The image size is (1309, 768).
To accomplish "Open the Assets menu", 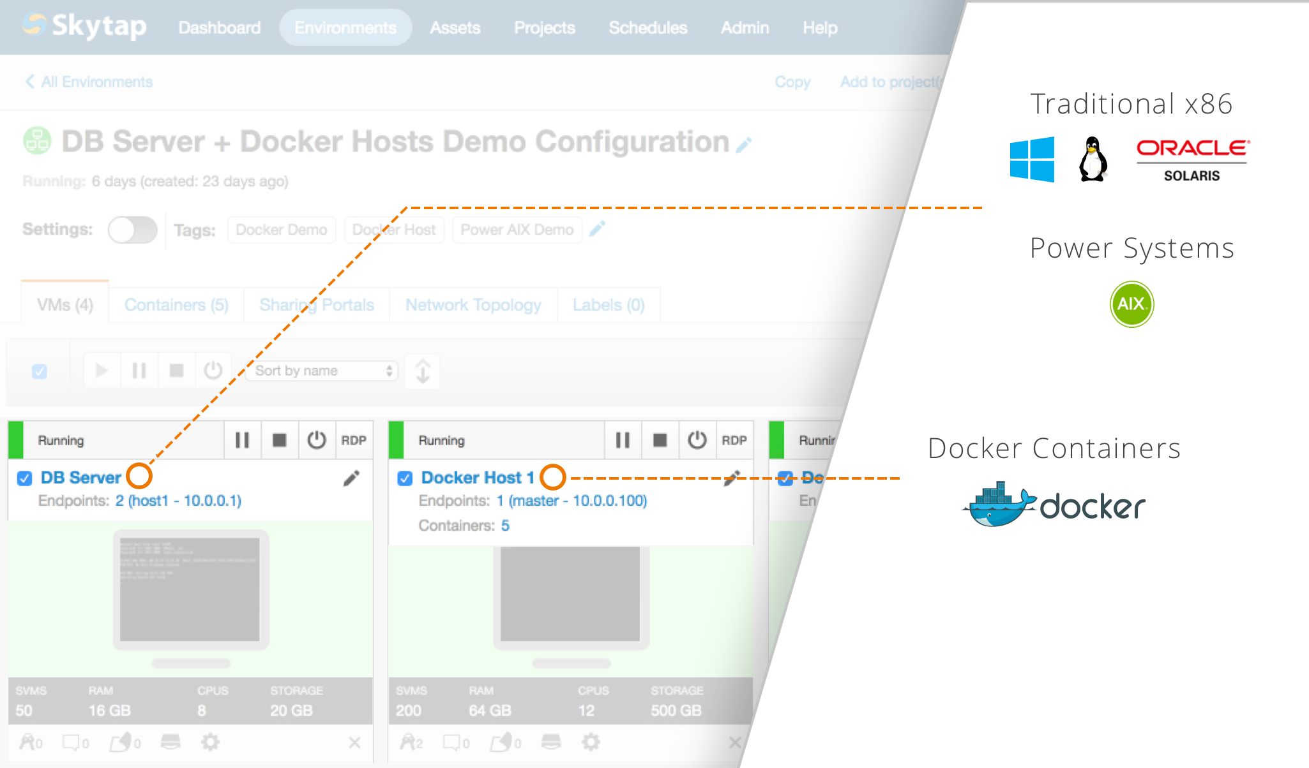I will pyautogui.click(x=455, y=27).
